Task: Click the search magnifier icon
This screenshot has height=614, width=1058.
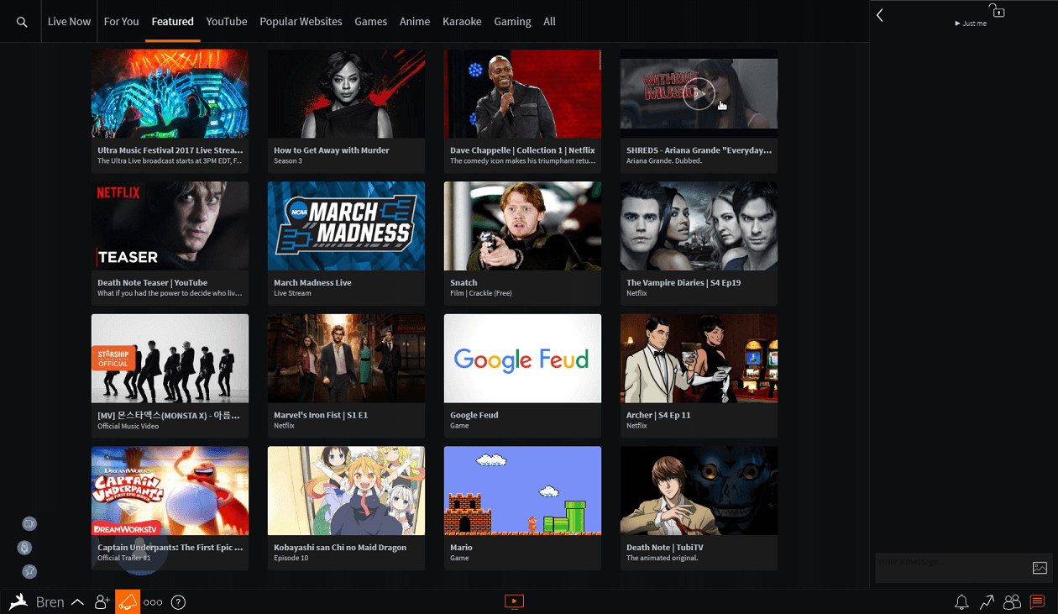Action: pos(22,22)
